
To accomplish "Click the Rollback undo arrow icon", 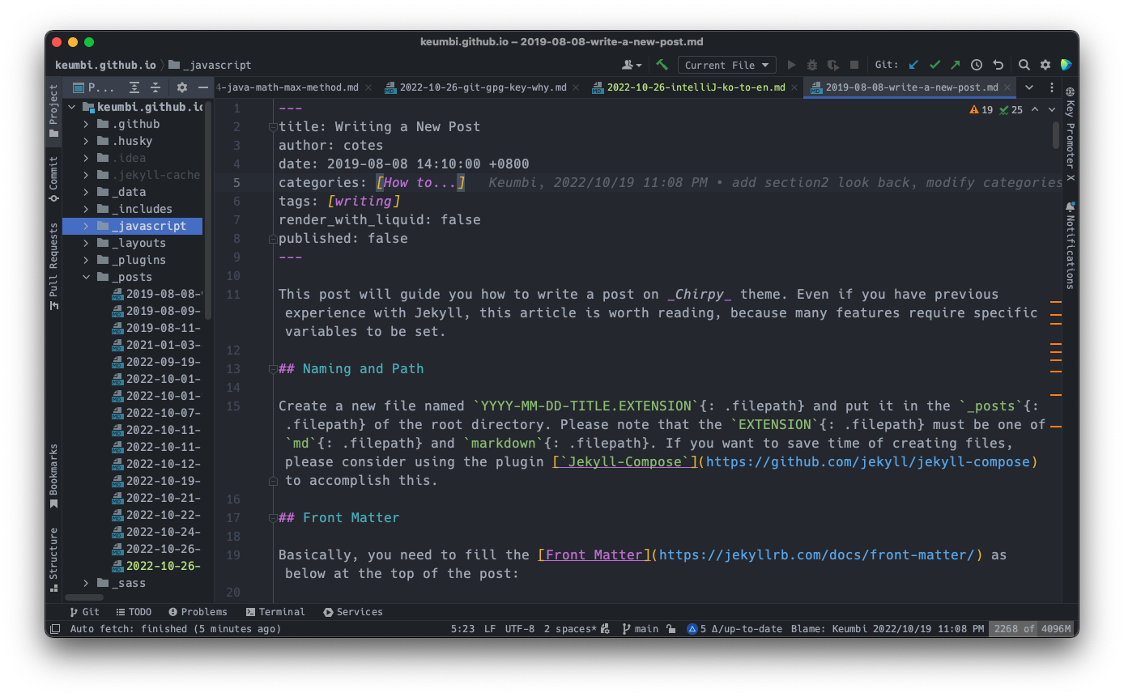I will click(x=998, y=65).
